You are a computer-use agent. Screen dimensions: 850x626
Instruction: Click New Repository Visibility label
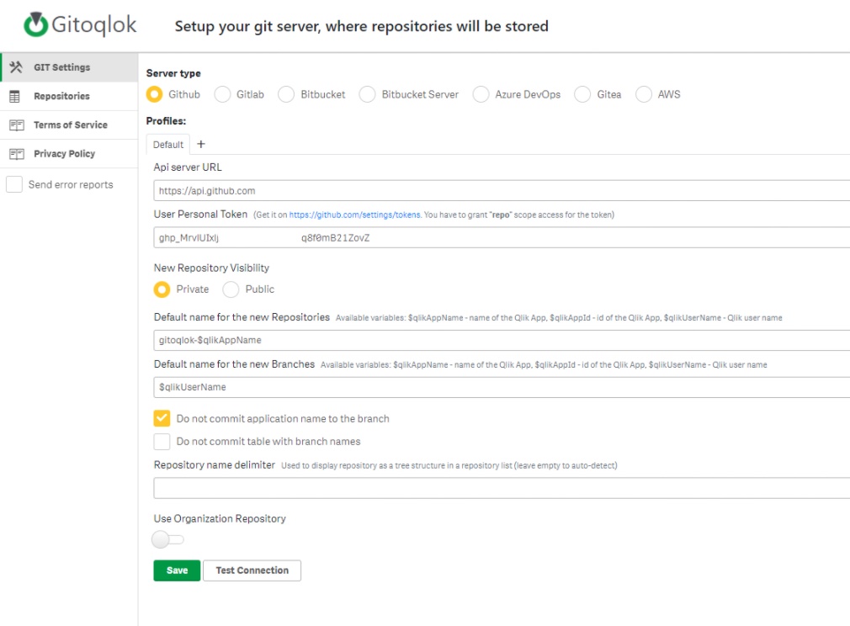click(x=211, y=268)
